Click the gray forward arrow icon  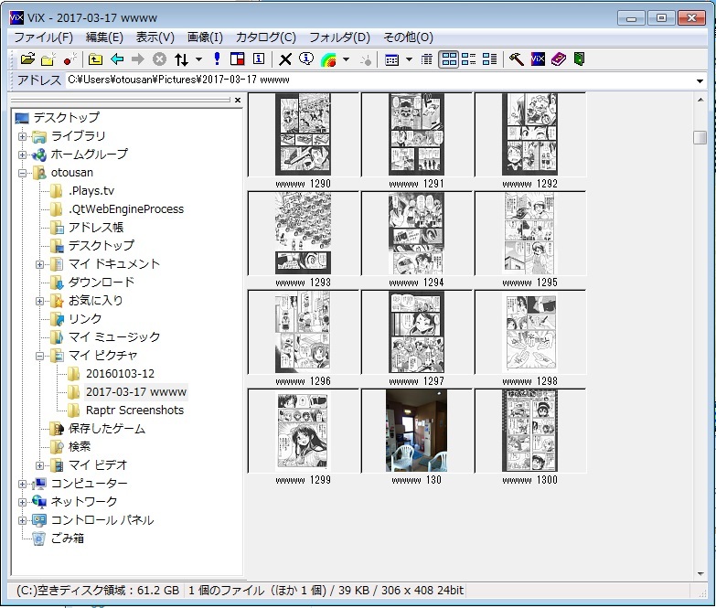pyautogui.click(x=137, y=59)
